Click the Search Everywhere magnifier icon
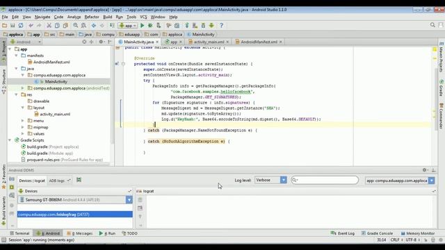 click(x=432, y=25)
